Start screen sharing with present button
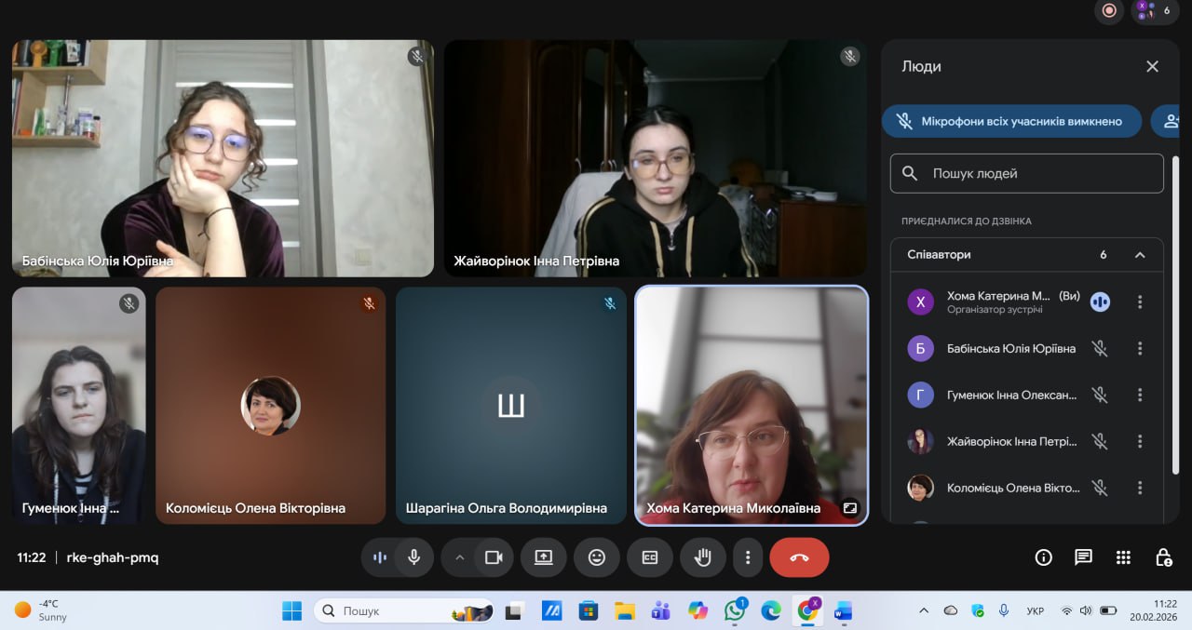 [543, 557]
